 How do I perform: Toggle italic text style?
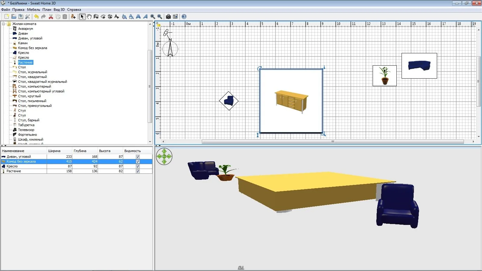click(145, 17)
